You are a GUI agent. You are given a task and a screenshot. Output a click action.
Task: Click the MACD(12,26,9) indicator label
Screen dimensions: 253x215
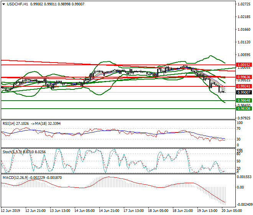[15, 178]
